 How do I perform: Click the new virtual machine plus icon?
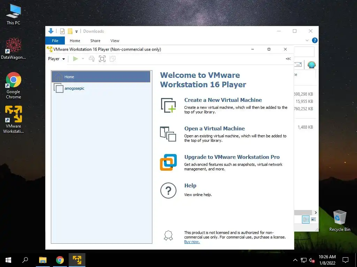[x=168, y=105]
